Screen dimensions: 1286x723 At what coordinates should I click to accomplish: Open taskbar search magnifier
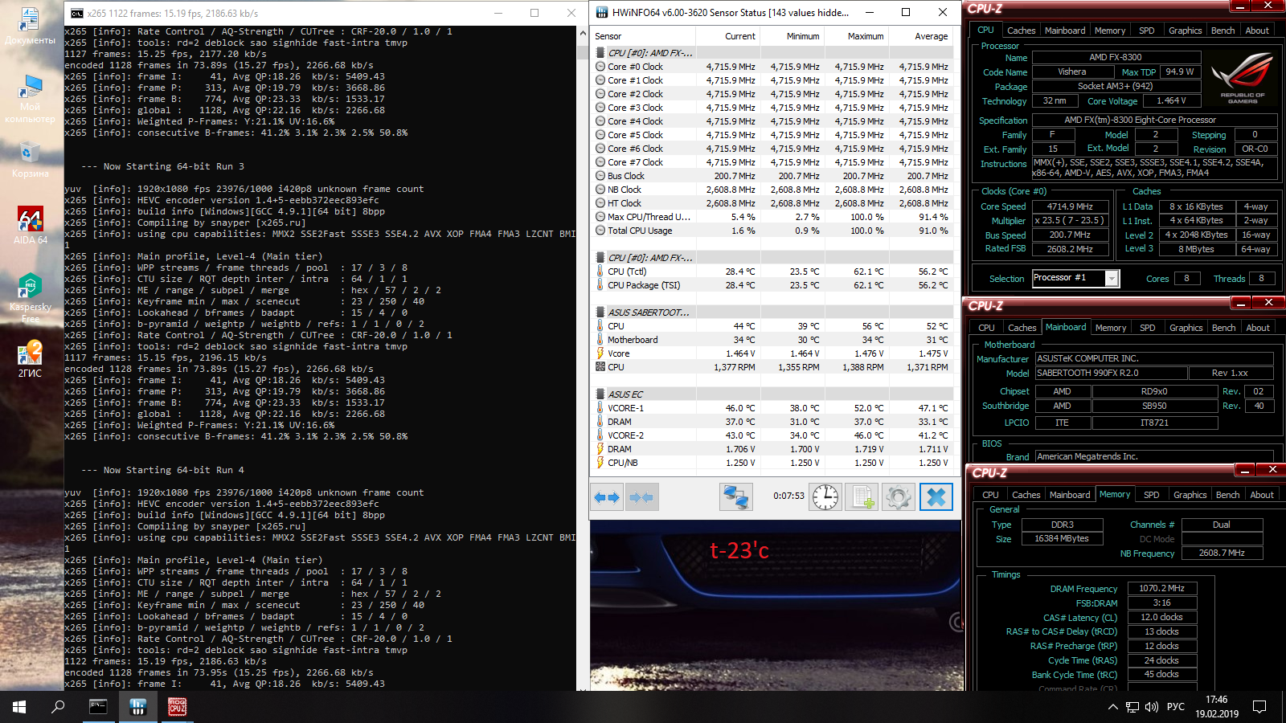pos(58,707)
